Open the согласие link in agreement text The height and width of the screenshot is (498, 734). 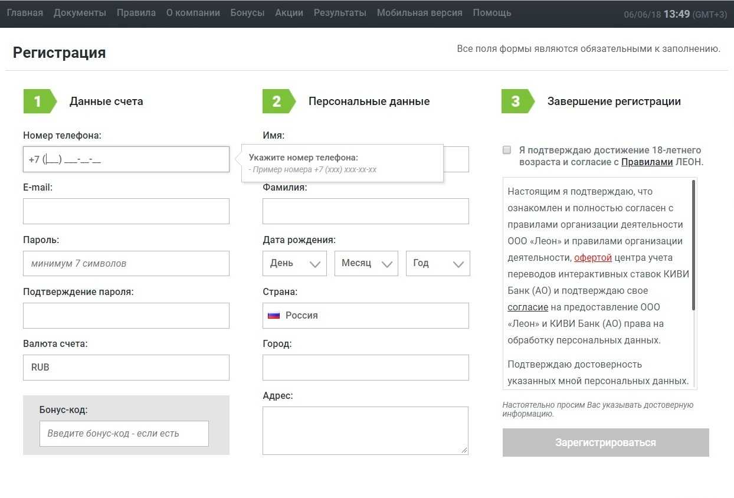point(527,307)
